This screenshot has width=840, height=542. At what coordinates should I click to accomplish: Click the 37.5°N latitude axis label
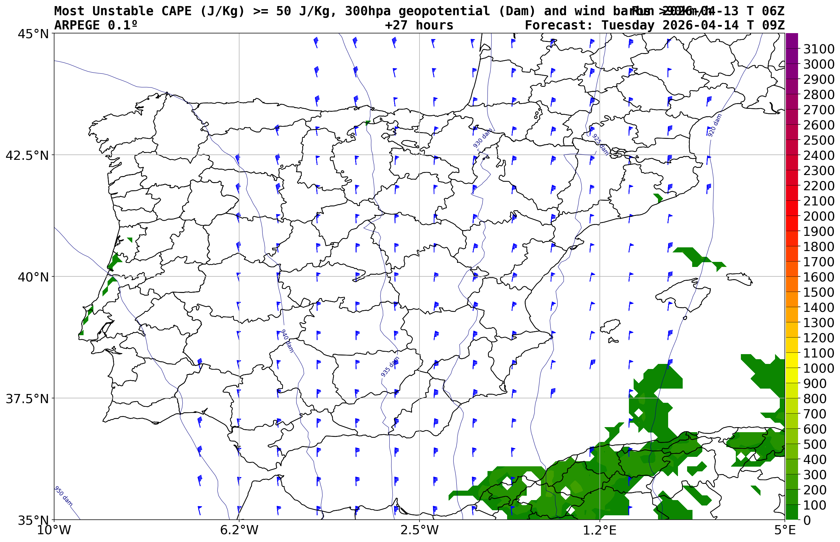pyautogui.click(x=27, y=399)
